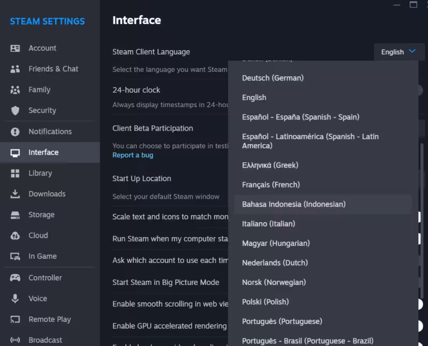Click the Interface monitor icon
428x346 pixels.
tap(15, 153)
